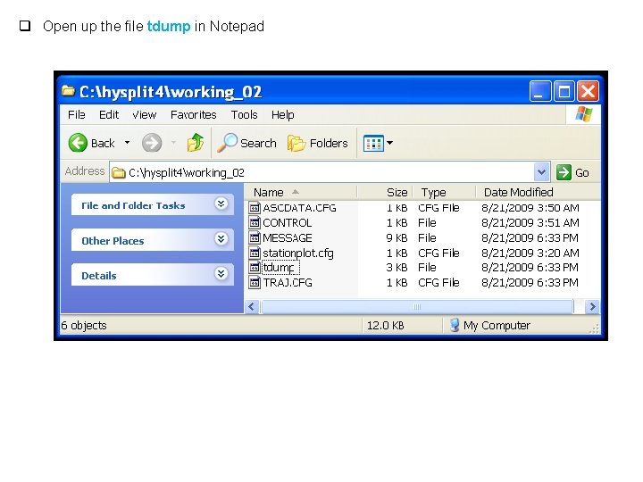Click the File and Folder Tasks title
643x482 pixels.
click(x=133, y=205)
